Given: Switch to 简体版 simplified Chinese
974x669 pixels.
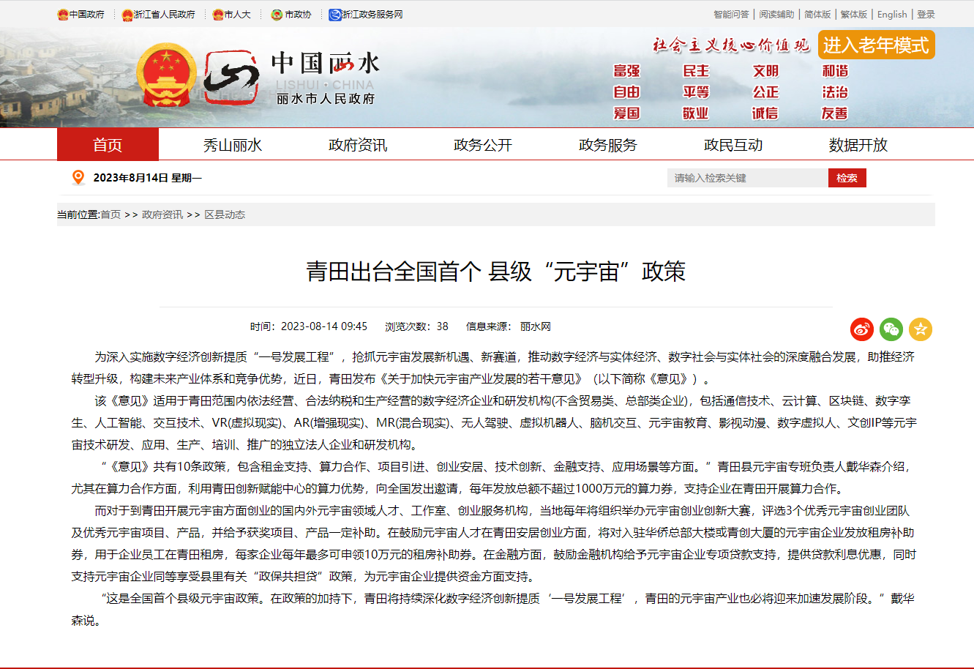Looking at the screenshot, I should click(x=817, y=15).
